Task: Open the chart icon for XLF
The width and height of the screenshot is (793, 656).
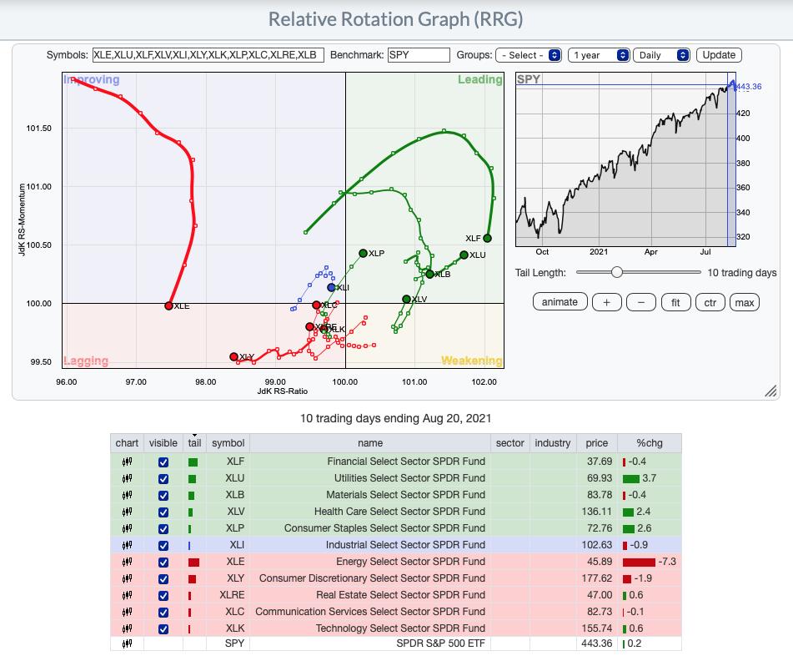Action: point(127,462)
